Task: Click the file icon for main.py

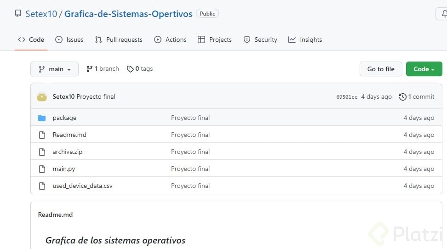Action: click(x=42, y=169)
